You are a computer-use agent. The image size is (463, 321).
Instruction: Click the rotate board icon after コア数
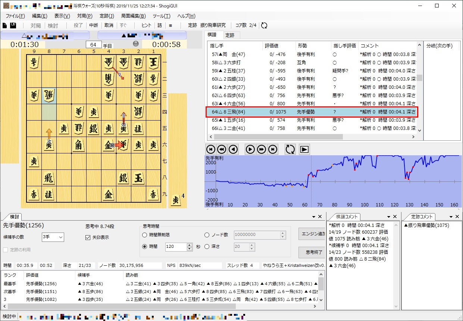[264, 25]
